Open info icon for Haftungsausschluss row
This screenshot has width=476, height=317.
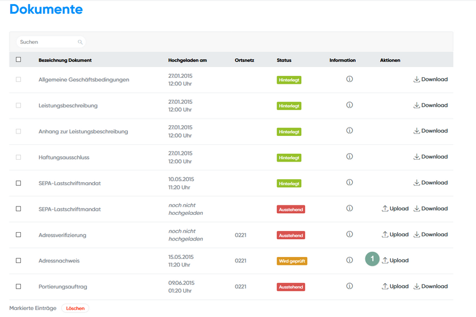point(349,157)
